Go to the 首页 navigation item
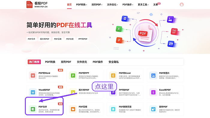The image size is (210, 118). 69,4
